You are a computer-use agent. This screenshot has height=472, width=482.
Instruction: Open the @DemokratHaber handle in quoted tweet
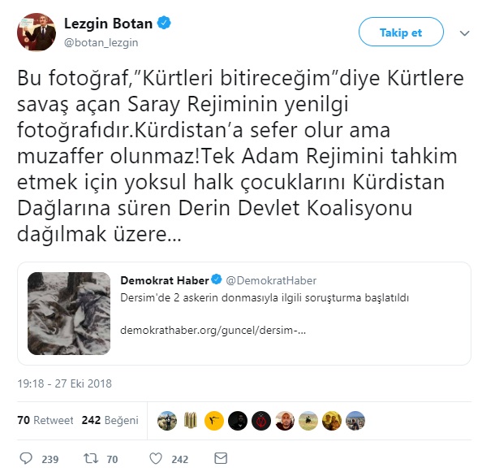point(271,280)
